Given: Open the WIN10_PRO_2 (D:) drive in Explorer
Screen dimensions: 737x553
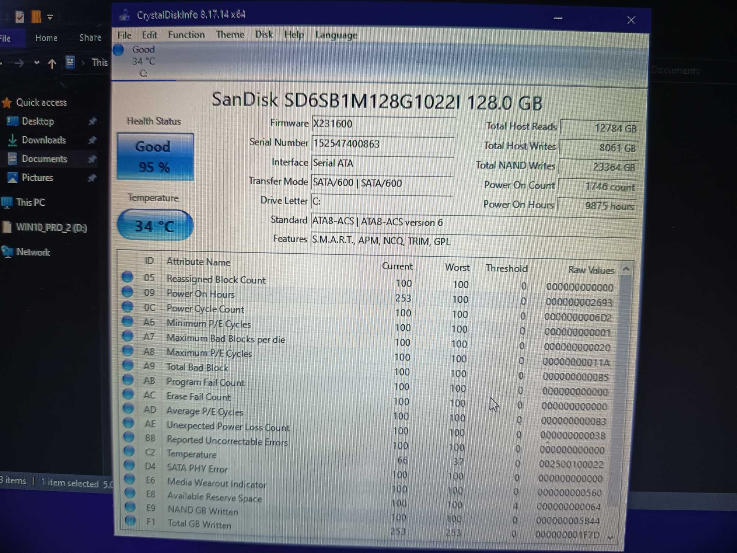Looking at the screenshot, I should click(45, 227).
